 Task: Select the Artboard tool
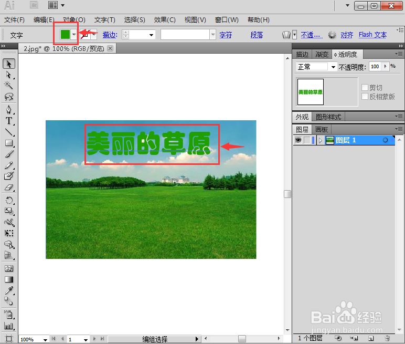[9, 338]
